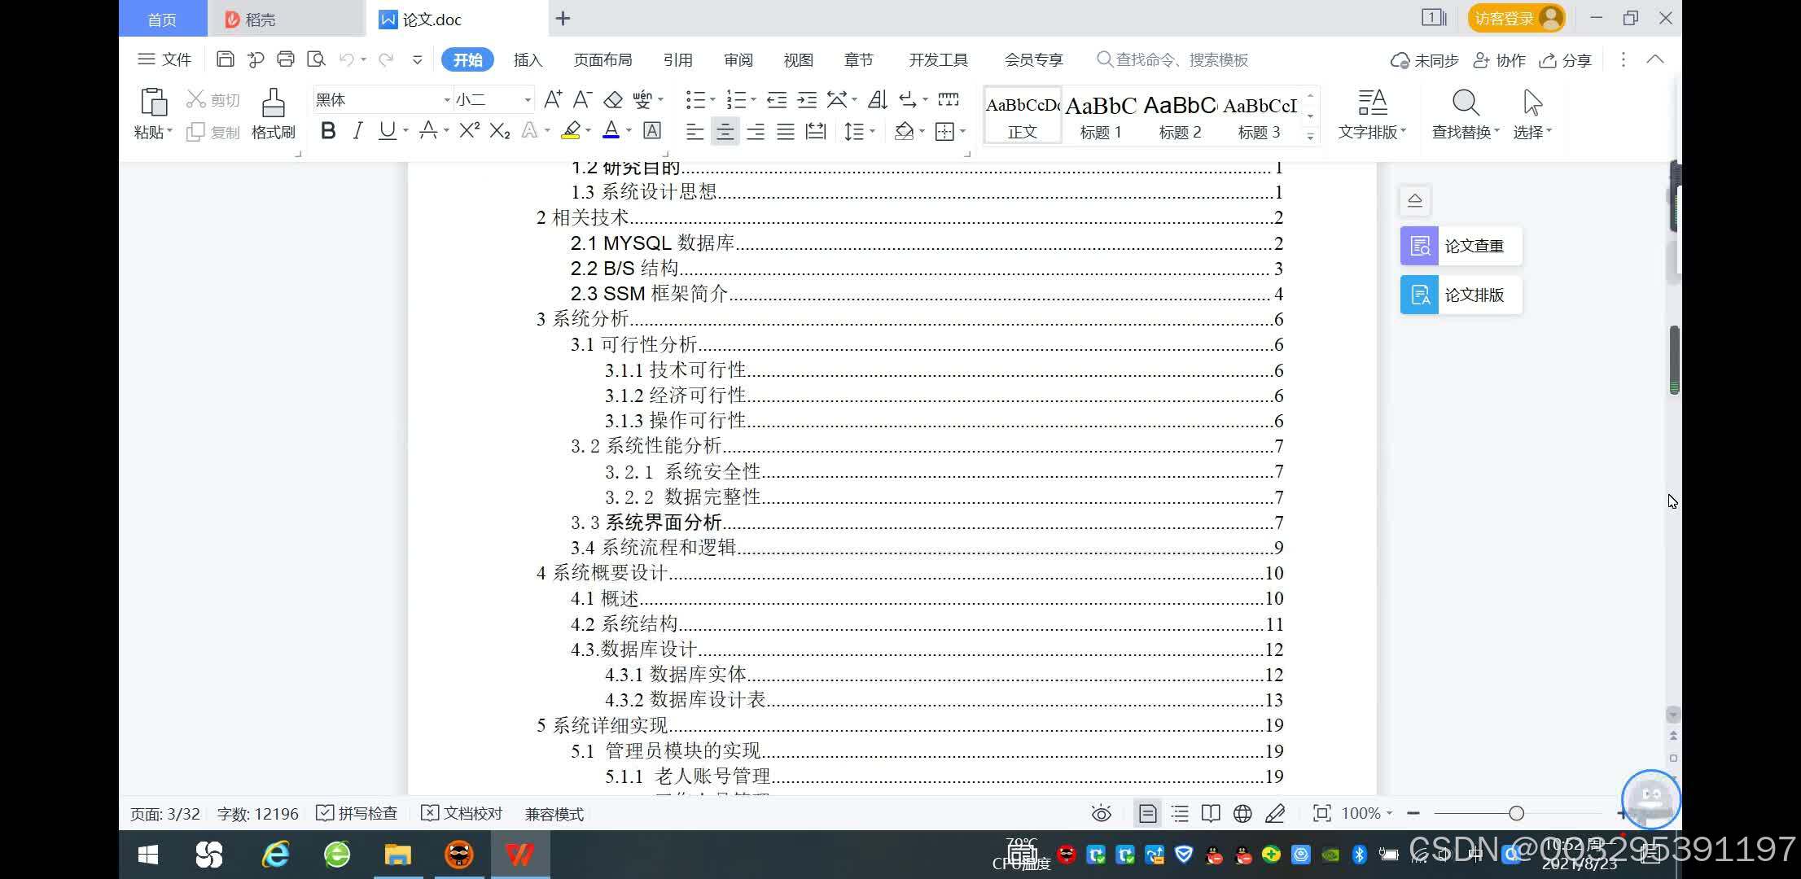Switch to 页面布局 ribbon tab
The image size is (1801, 879).
[603, 59]
